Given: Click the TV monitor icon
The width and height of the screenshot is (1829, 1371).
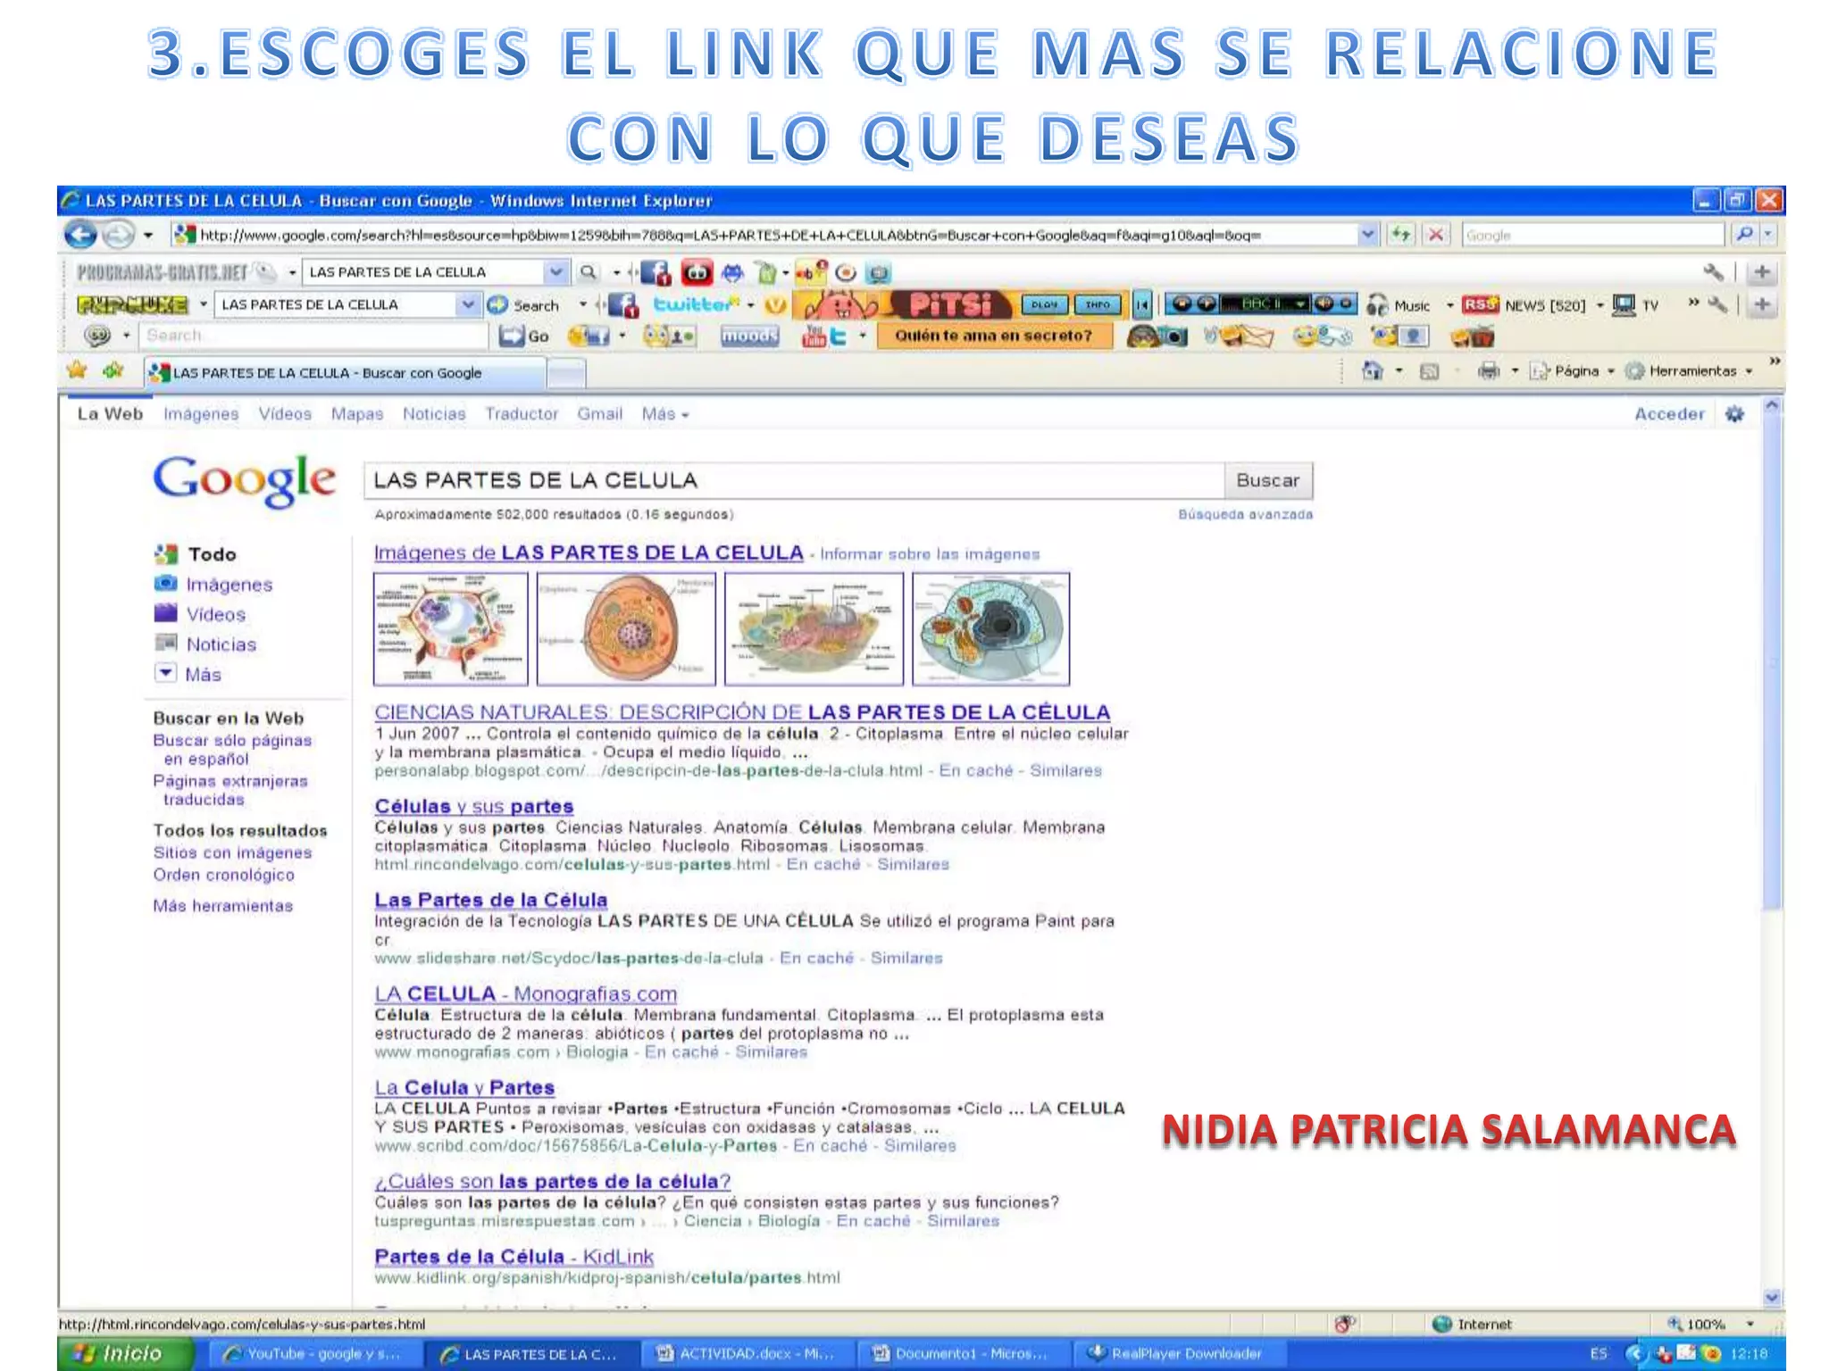Looking at the screenshot, I should 1624,305.
